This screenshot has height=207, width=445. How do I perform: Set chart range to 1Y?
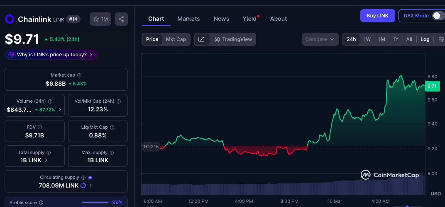point(396,39)
